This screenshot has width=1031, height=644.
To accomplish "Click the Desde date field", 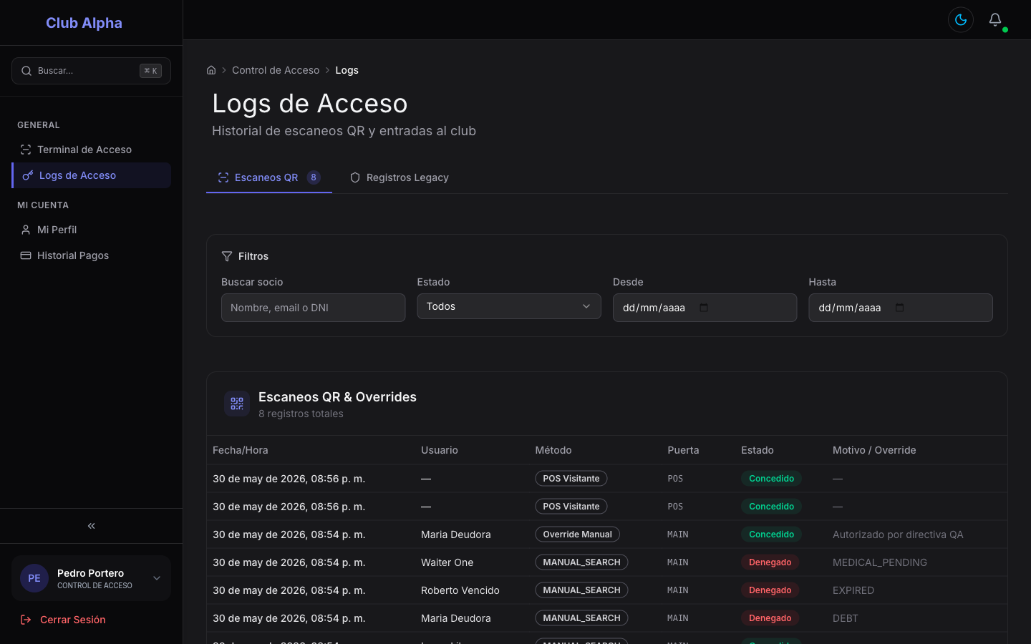I will point(705,308).
